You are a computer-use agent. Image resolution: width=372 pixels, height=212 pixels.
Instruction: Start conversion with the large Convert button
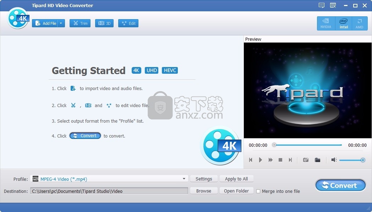click(340, 185)
